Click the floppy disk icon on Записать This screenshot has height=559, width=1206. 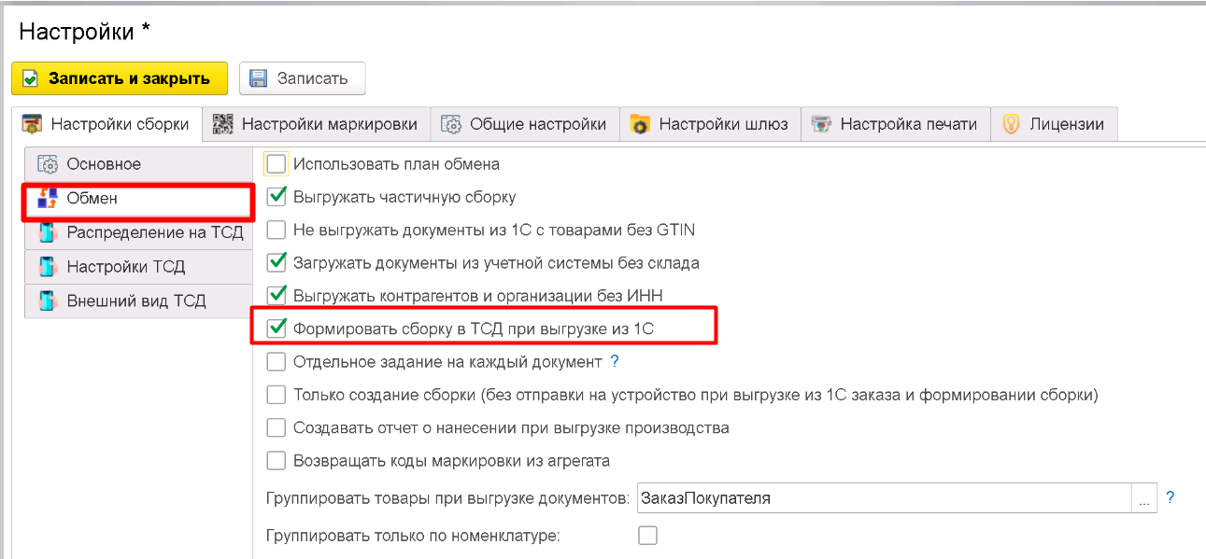click(x=259, y=79)
